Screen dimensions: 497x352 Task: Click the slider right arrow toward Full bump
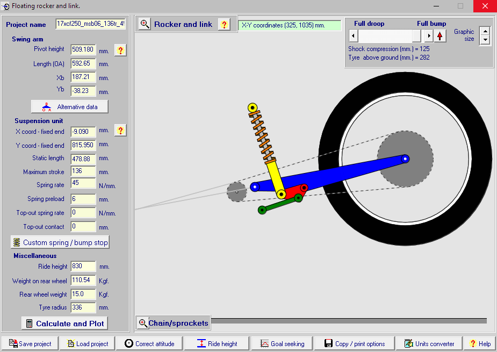(x=428, y=36)
